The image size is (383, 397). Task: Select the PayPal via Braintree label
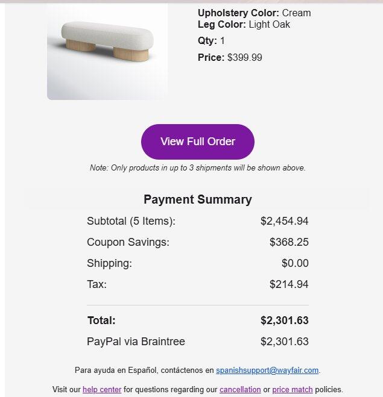(136, 342)
